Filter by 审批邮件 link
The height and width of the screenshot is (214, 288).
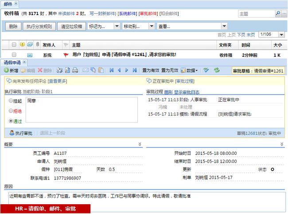[x=148, y=13]
